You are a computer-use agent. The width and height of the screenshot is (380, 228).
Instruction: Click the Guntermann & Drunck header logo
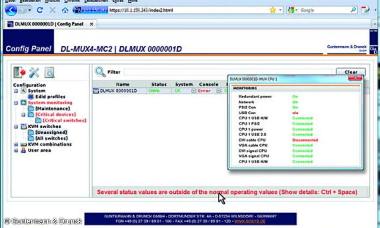coord(347,48)
